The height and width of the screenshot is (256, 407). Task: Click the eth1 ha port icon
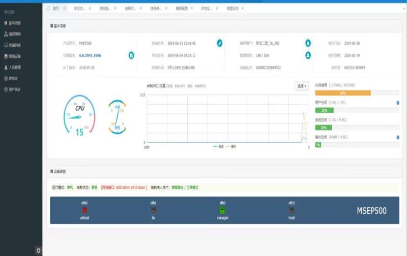(154, 210)
